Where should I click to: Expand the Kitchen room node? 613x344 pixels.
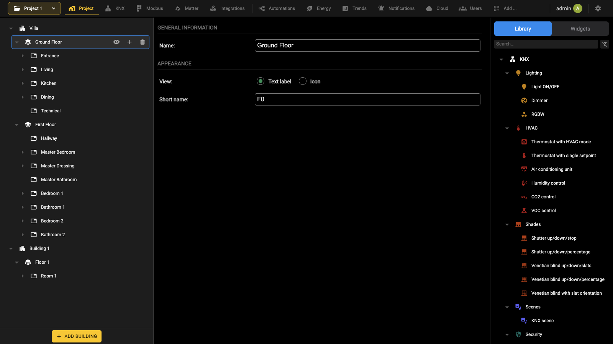(23, 83)
